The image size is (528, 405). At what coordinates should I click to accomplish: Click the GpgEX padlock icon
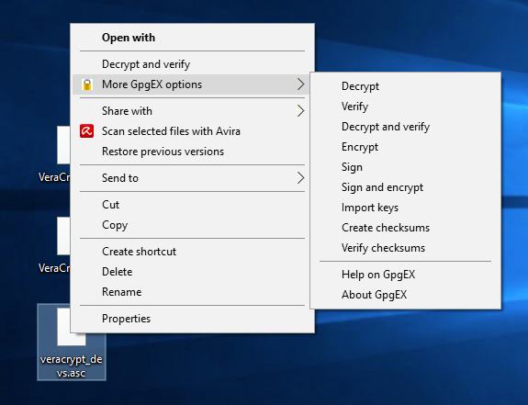tap(87, 84)
